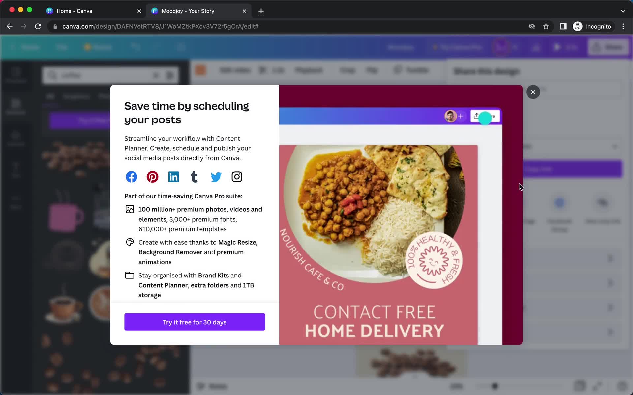Click the LinkedIn icon for scheduling
This screenshot has height=395, width=633.
(173, 177)
